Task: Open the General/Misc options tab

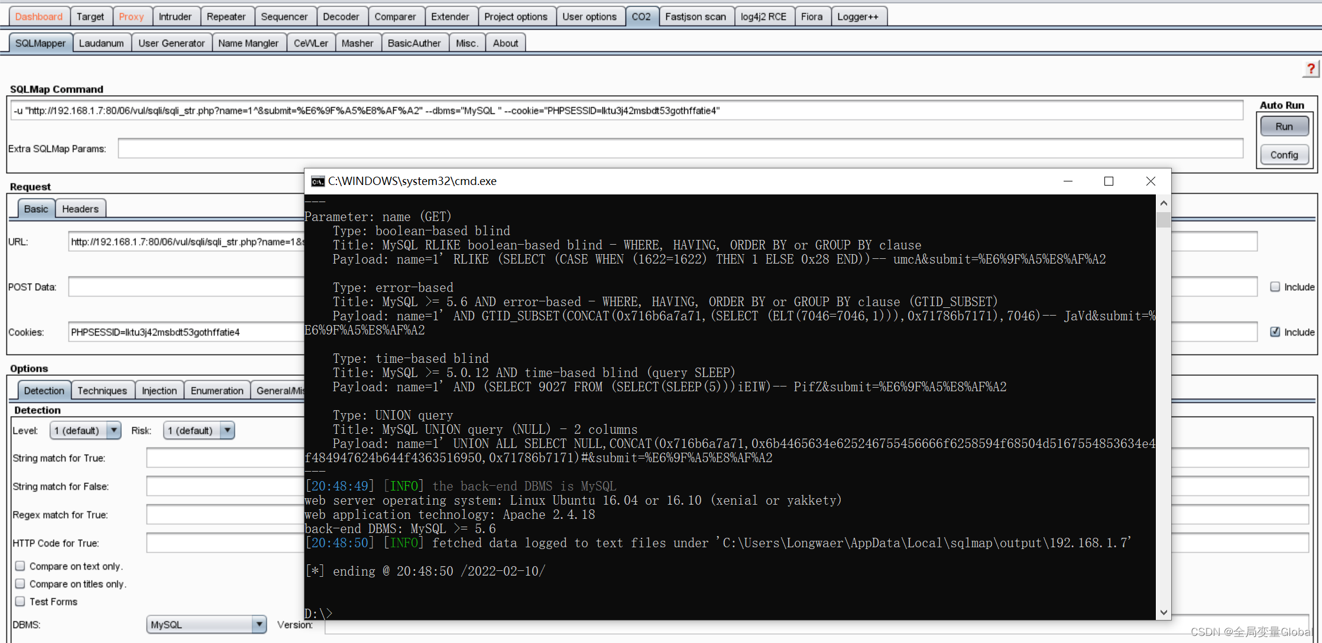Action: [278, 391]
